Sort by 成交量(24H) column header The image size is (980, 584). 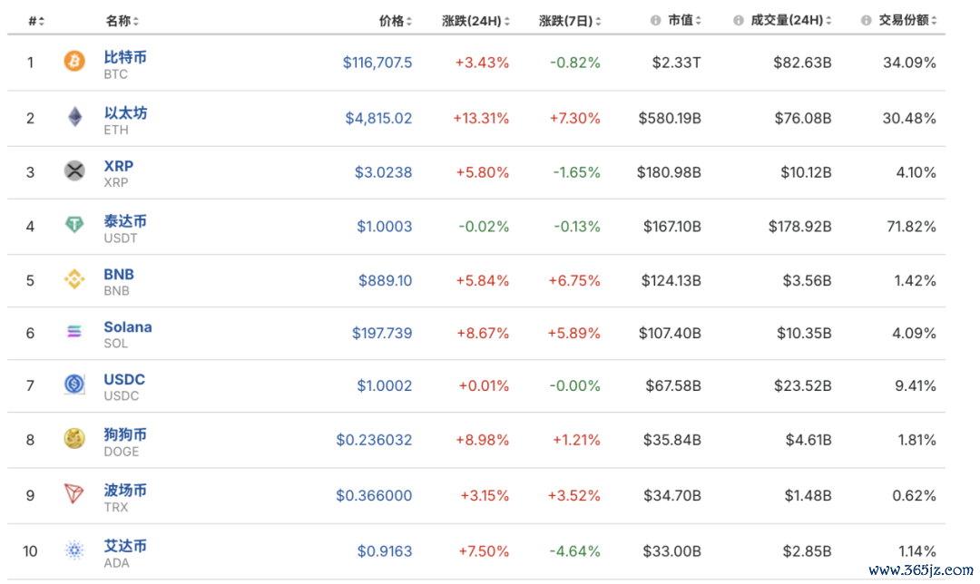coord(790,21)
